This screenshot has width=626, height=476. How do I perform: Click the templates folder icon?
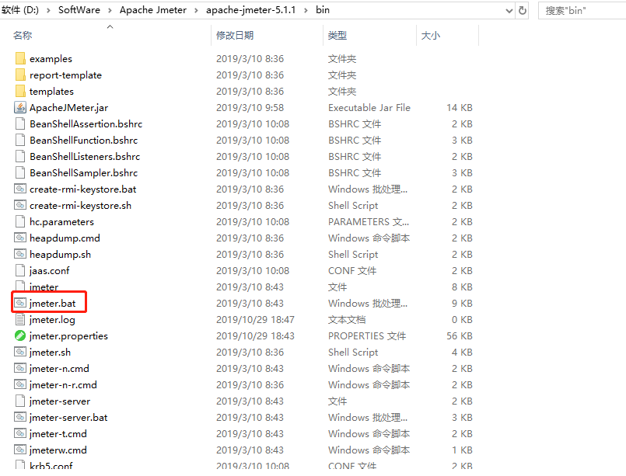pyautogui.click(x=20, y=92)
